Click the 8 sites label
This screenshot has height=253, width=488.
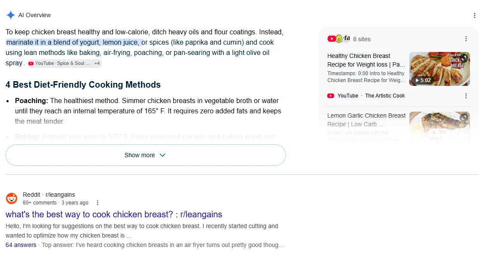362,39
